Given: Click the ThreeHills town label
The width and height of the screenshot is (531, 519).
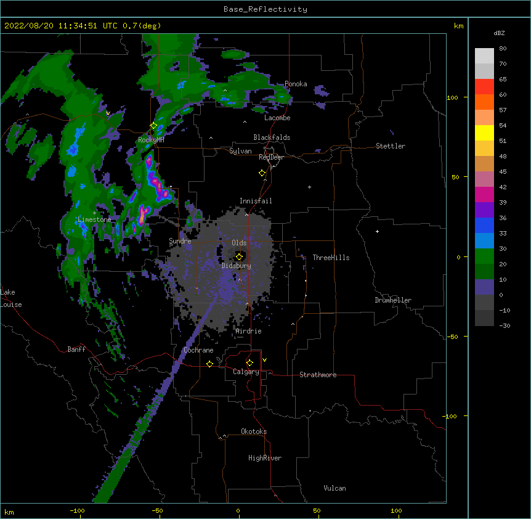Looking at the screenshot, I should pyautogui.click(x=331, y=258).
